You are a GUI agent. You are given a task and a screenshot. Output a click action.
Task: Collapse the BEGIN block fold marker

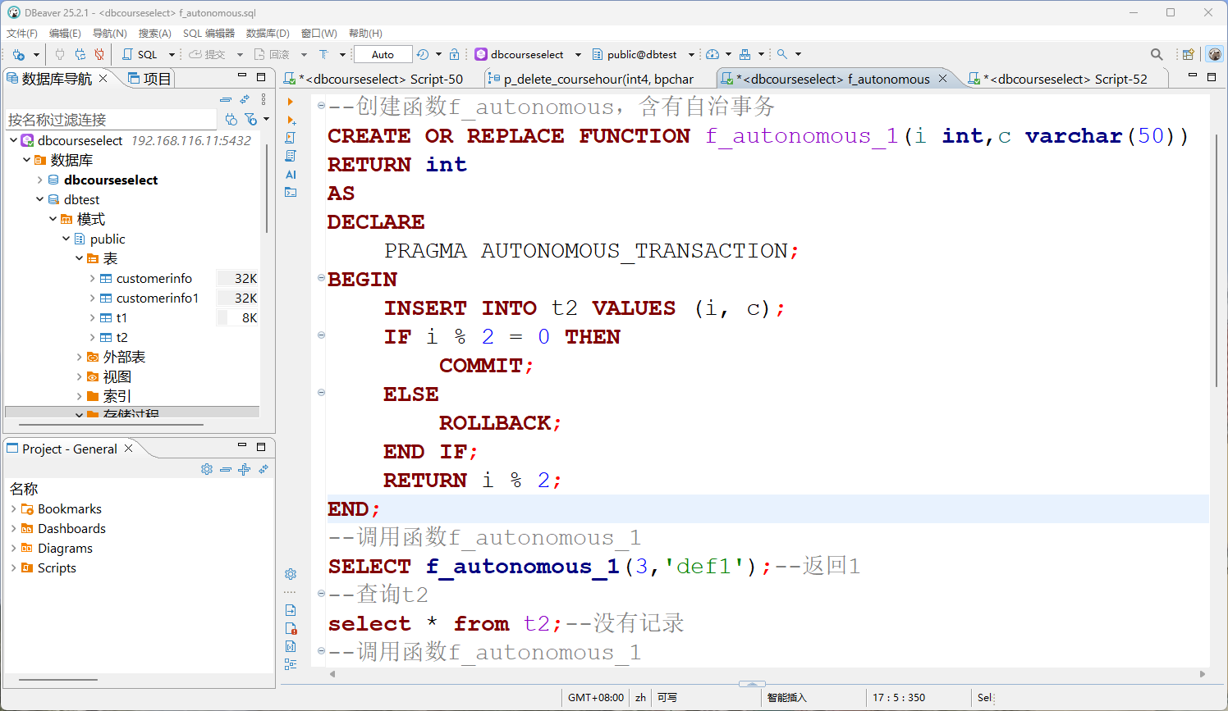tap(321, 278)
